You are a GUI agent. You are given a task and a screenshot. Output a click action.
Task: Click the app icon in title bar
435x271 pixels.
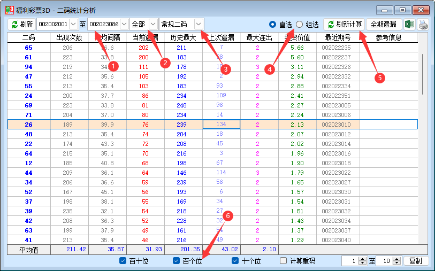click(9, 10)
